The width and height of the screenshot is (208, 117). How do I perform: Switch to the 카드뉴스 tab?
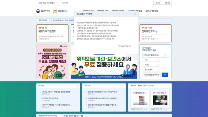click(146, 86)
